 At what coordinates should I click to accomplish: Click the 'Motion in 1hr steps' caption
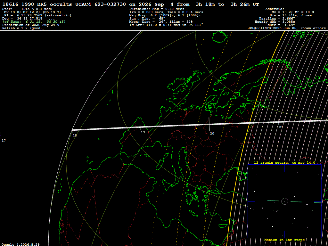click(284, 240)
